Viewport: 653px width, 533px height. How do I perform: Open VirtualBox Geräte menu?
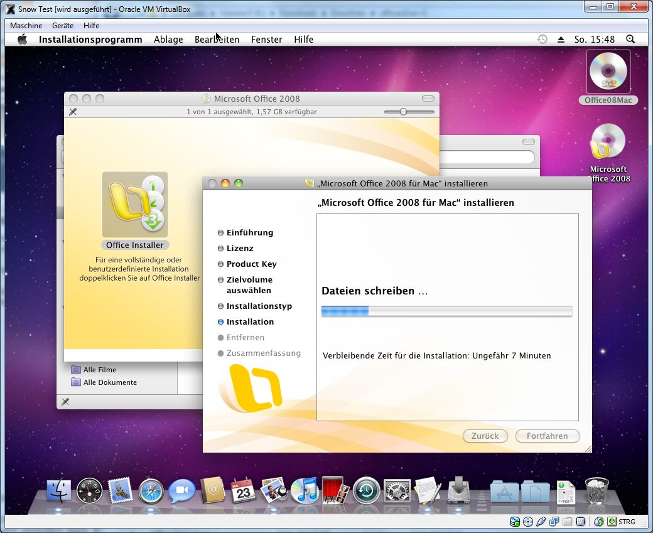[x=63, y=25]
